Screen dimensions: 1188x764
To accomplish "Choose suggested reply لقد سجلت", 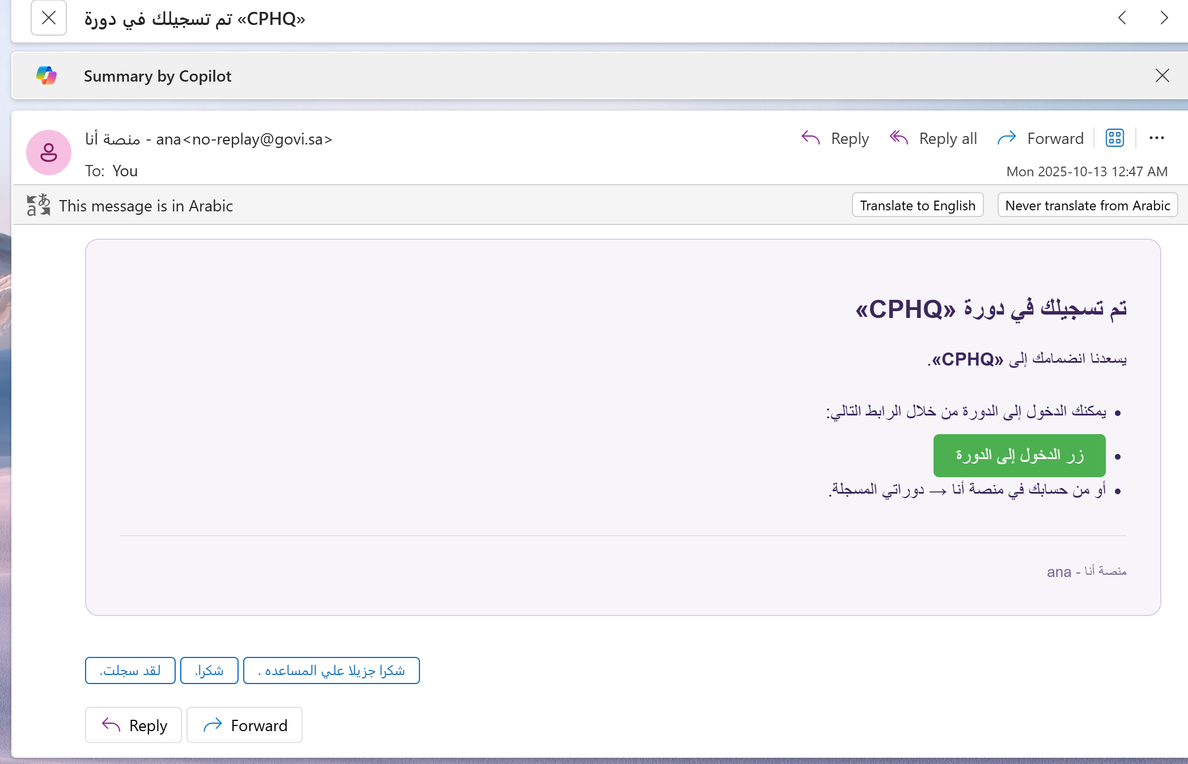I will pyautogui.click(x=130, y=670).
